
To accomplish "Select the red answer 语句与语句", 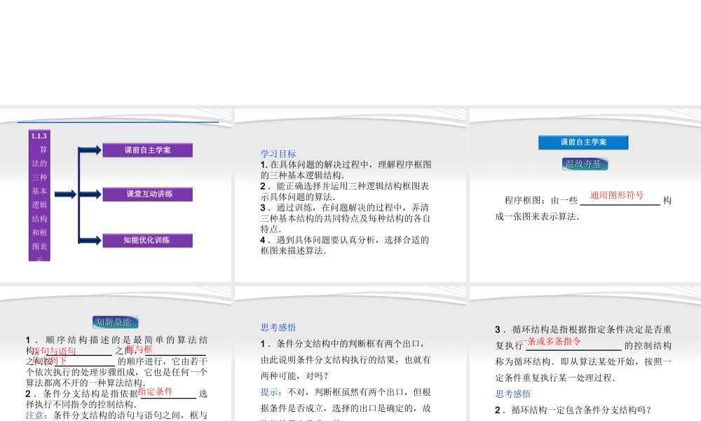I will click(x=54, y=352).
